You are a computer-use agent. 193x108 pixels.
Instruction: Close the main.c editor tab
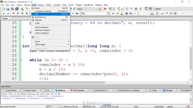pos(11,18)
